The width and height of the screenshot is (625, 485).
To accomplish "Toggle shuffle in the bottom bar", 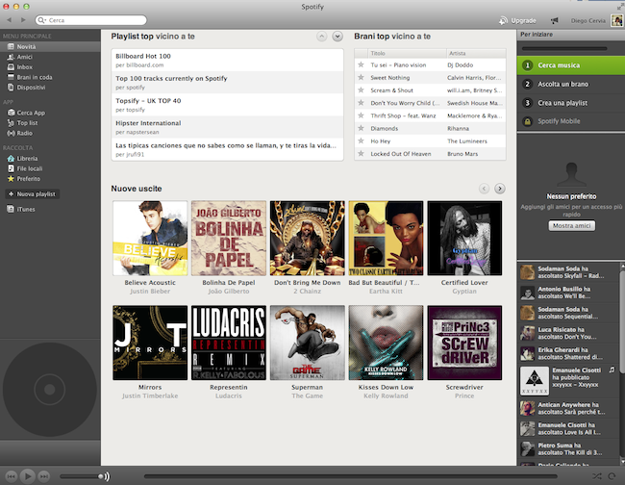I will 598,475.
